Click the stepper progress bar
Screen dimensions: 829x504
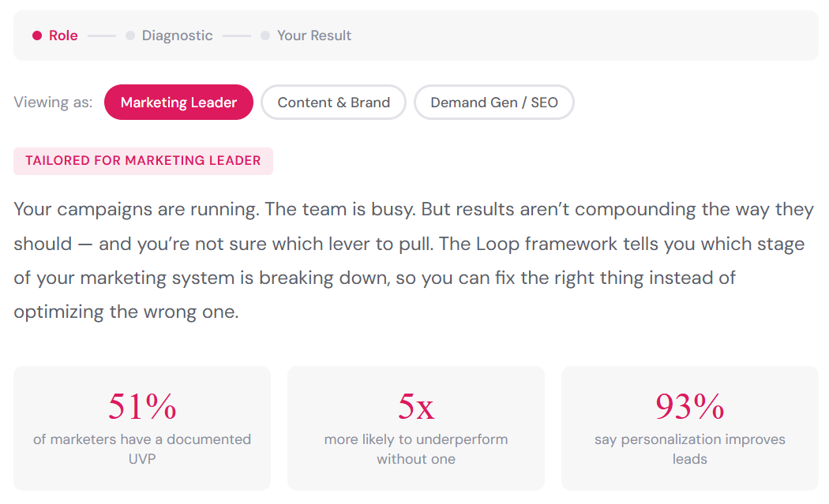(414, 35)
